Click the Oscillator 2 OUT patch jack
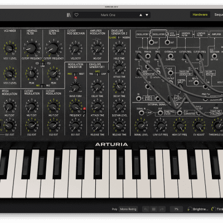The width and height of the screenshot is (223, 223). [167, 42]
